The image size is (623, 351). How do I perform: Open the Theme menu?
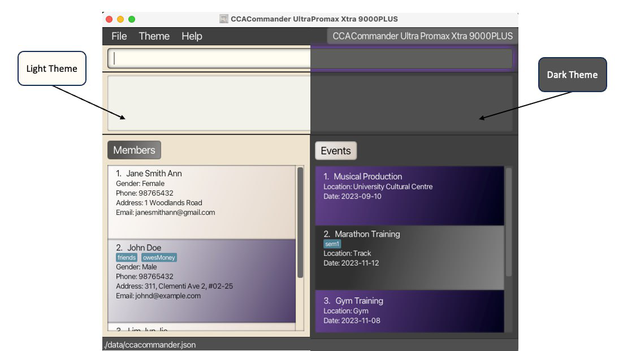pos(154,36)
